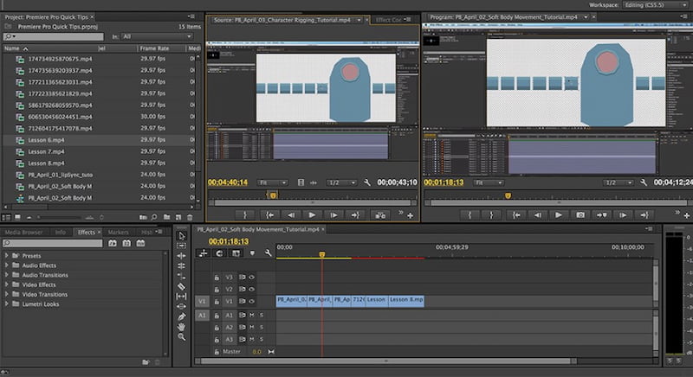
Task: Mute audio track A3
Action: coord(251,339)
